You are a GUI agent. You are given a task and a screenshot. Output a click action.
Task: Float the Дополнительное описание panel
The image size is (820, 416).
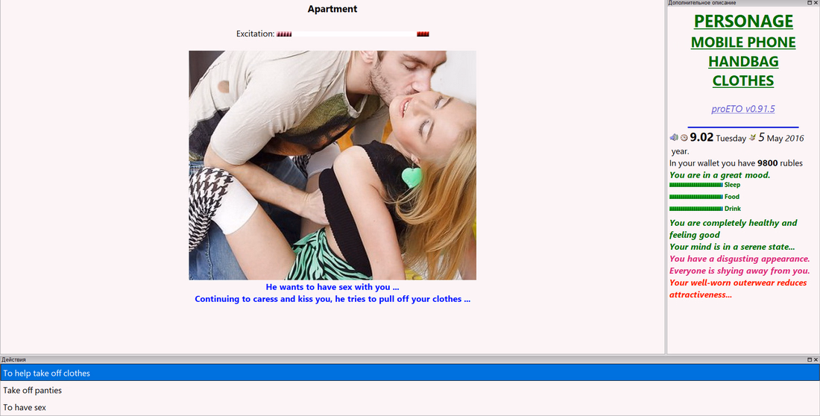coord(810,3)
